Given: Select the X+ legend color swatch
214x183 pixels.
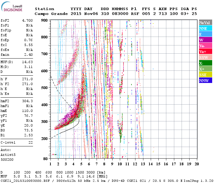Looking at the screenshot, I should pos(205,69).
